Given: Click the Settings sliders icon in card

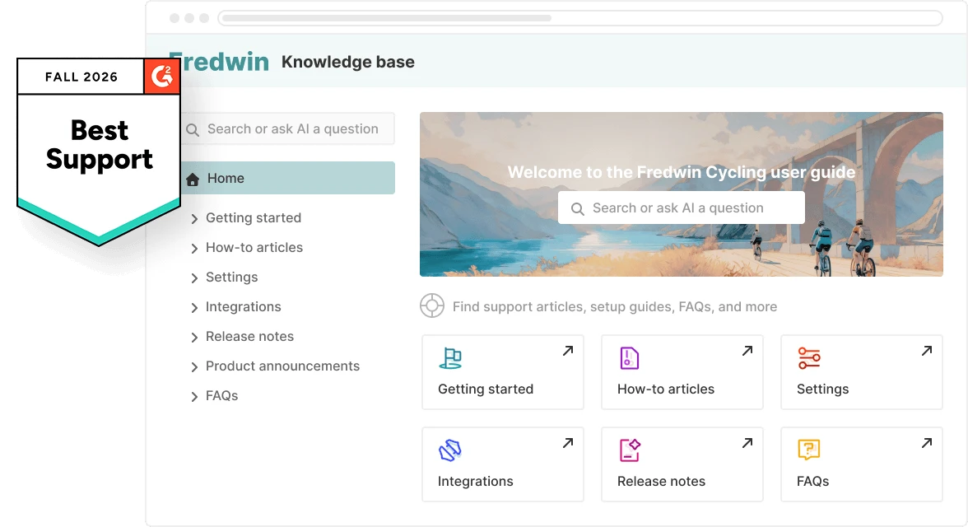Looking at the screenshot, I should [808, 358].
